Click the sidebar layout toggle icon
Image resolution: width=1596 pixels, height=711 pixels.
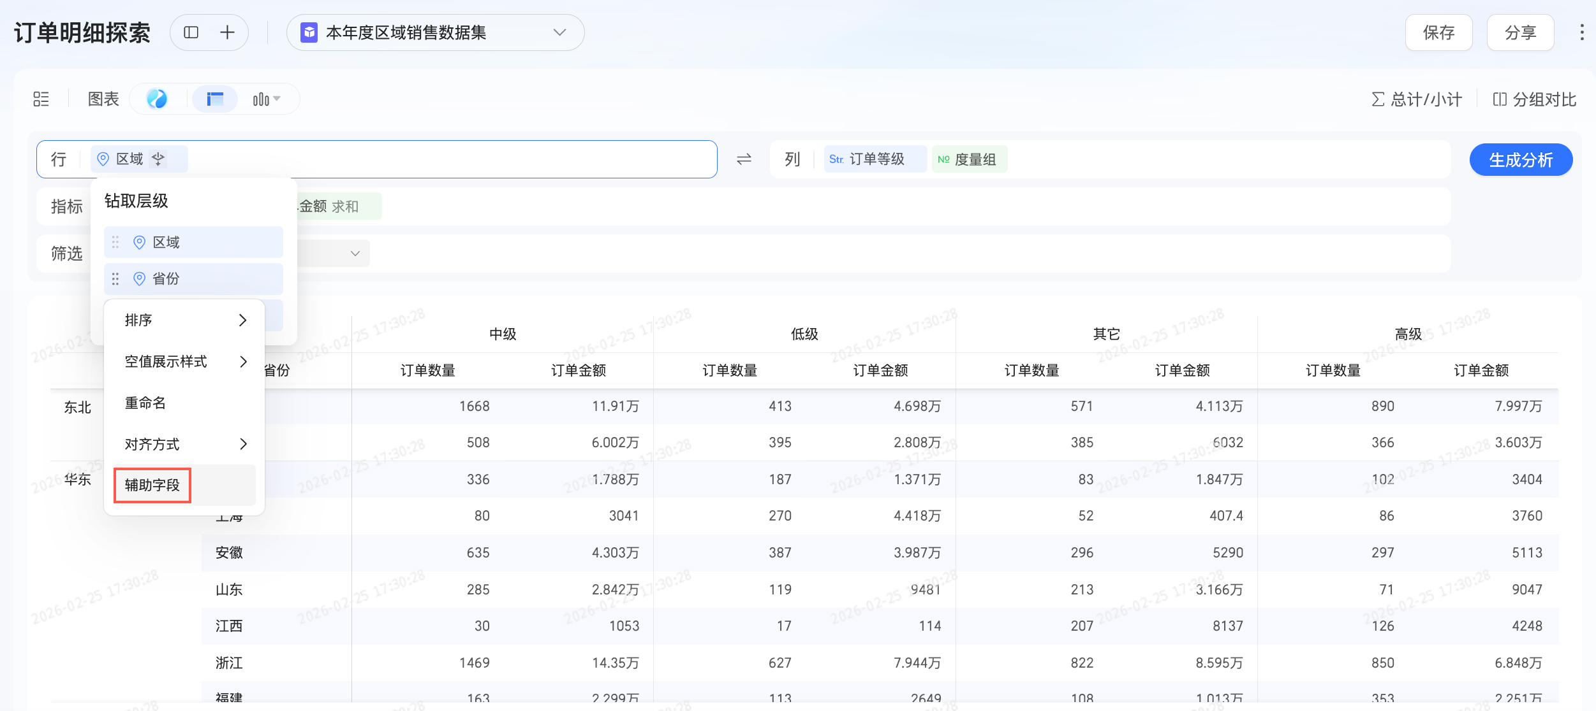191,32
